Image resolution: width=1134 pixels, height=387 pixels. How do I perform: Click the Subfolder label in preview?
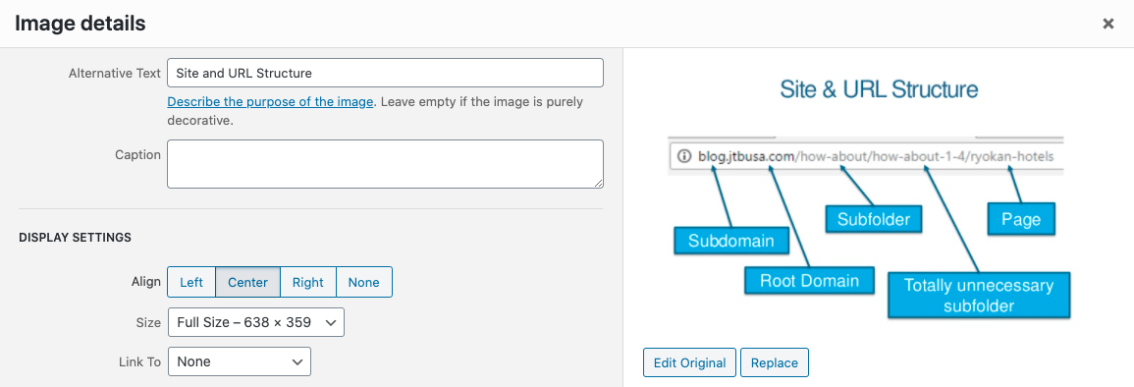874,218
